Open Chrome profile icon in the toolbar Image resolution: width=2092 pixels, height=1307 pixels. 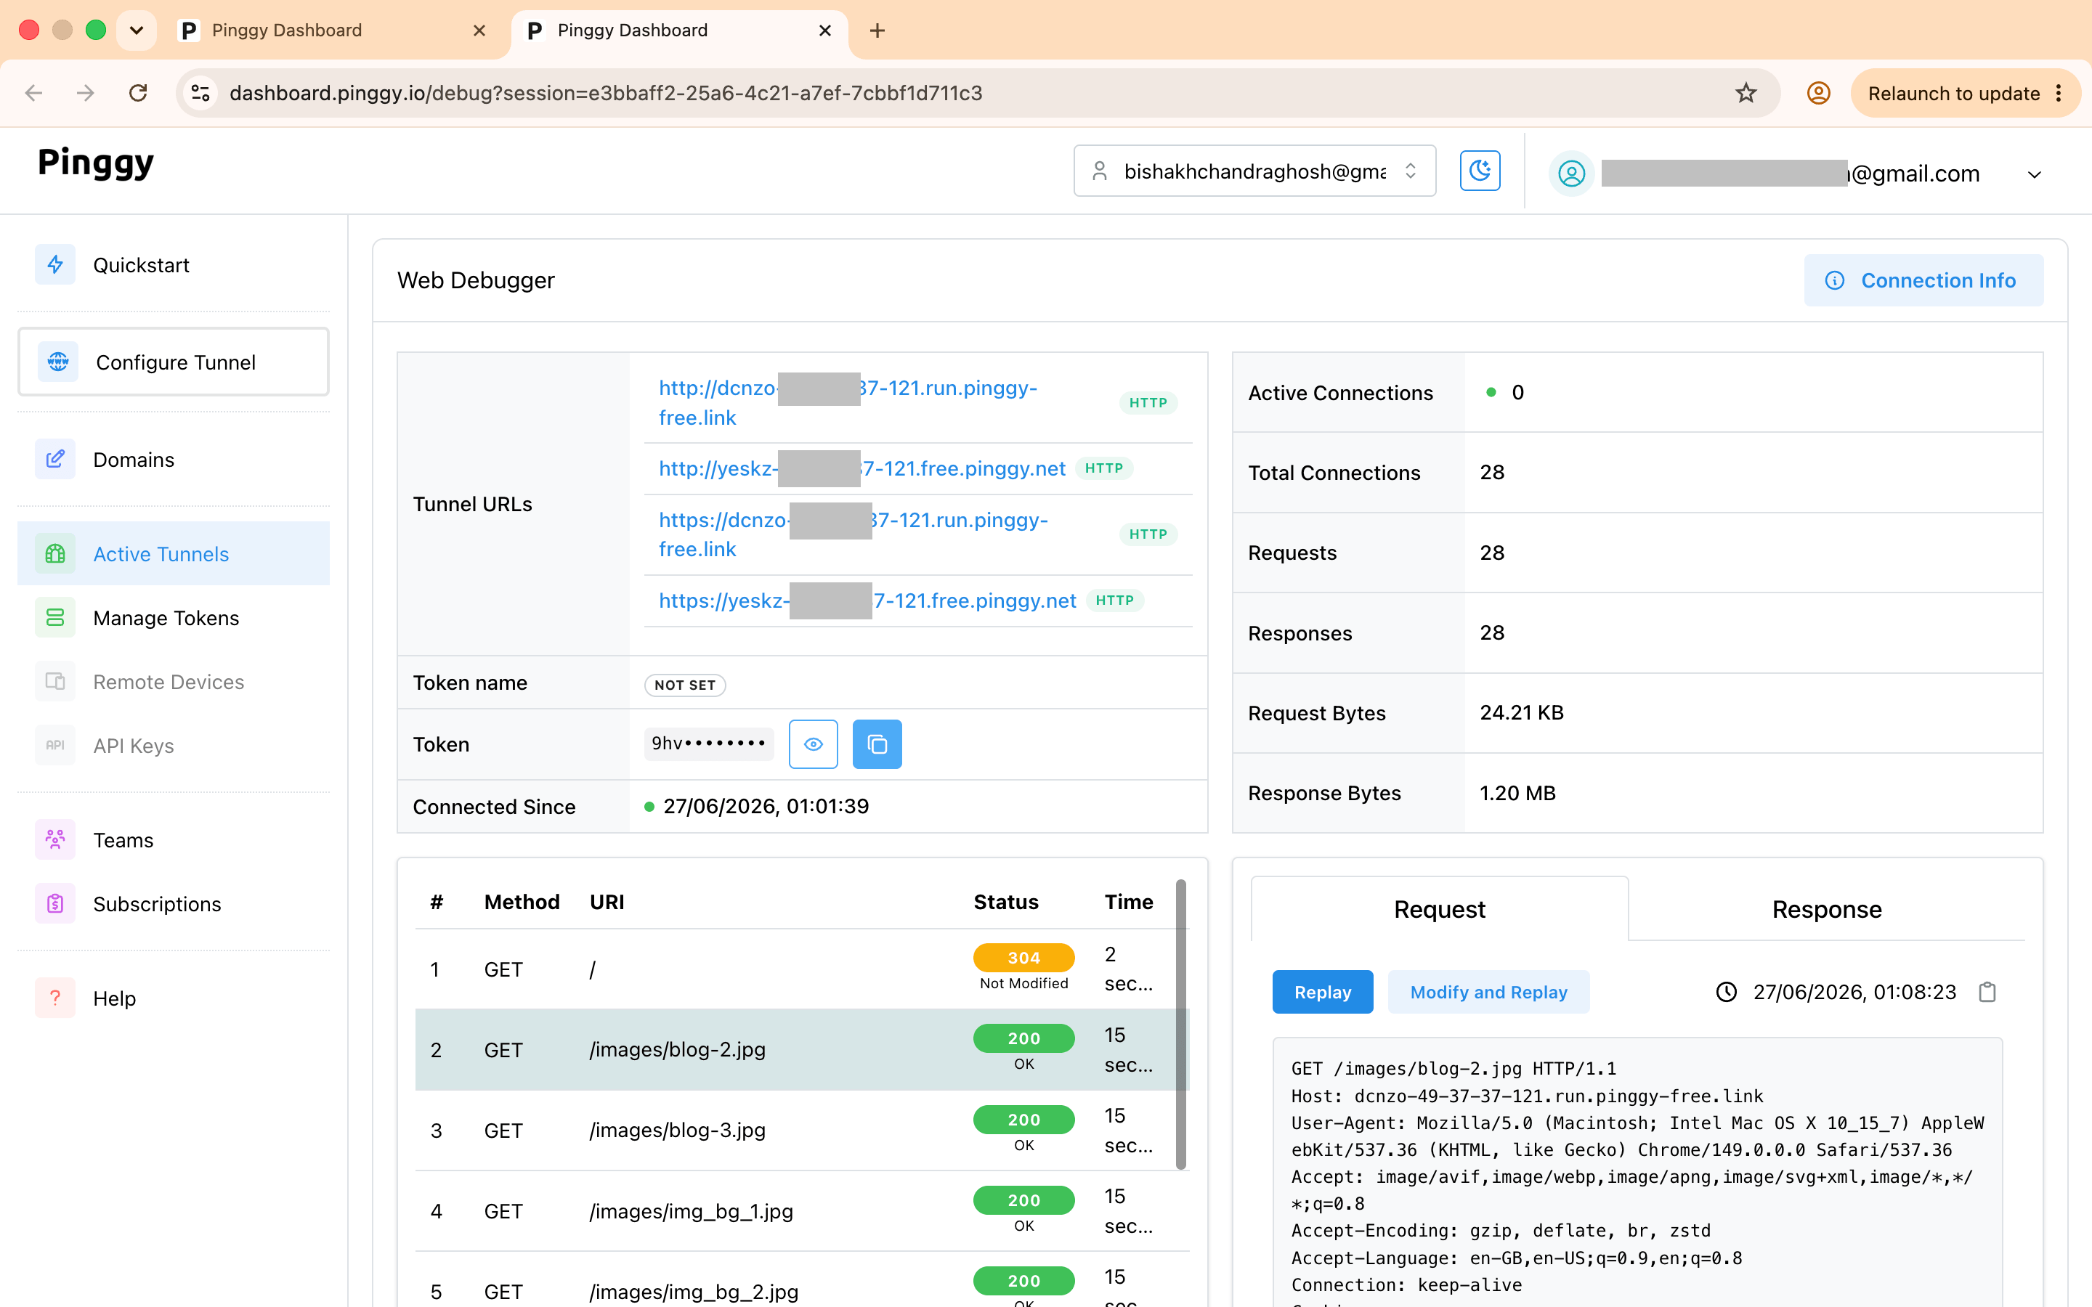(x=1819, y=92)
